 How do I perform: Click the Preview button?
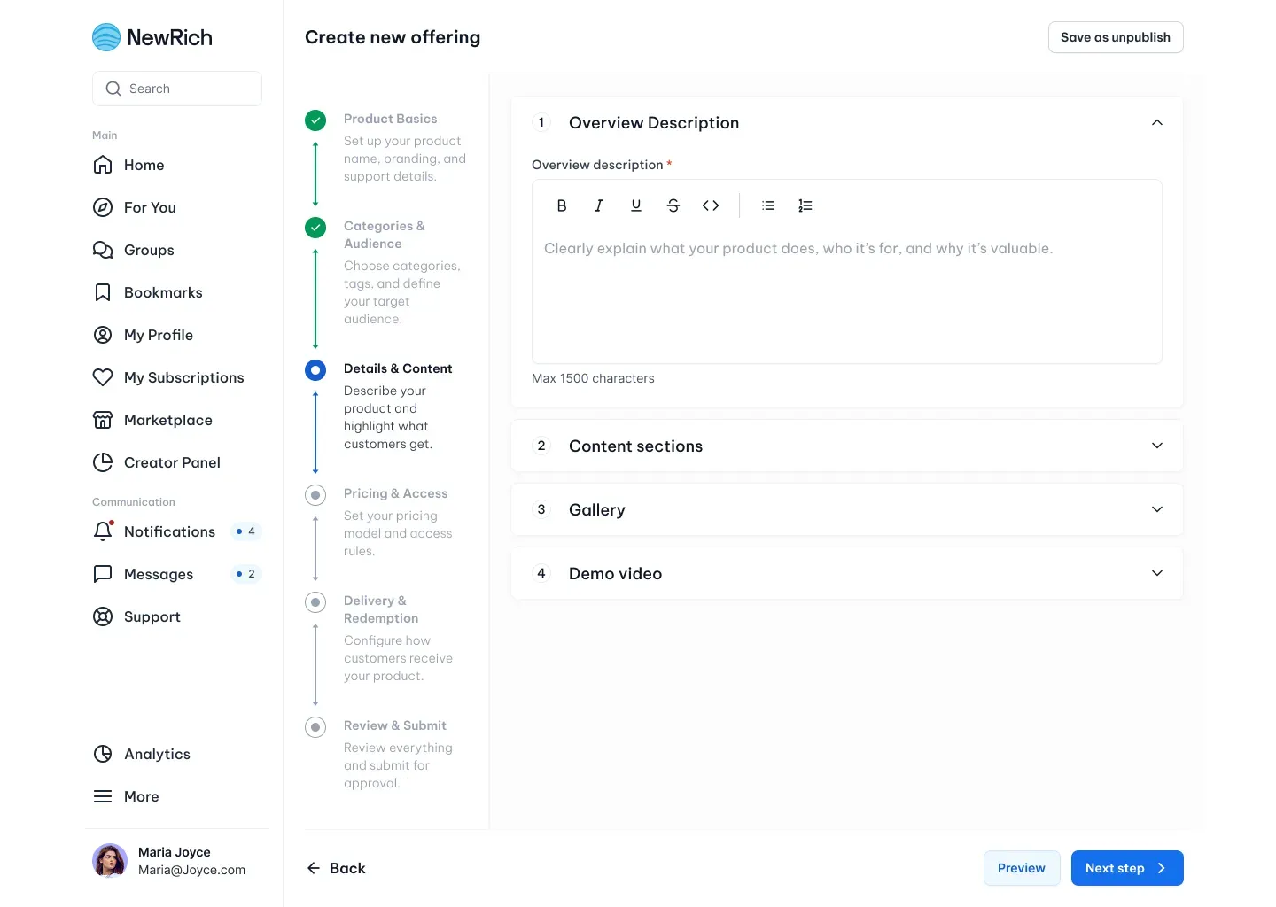click(1022, 868)
